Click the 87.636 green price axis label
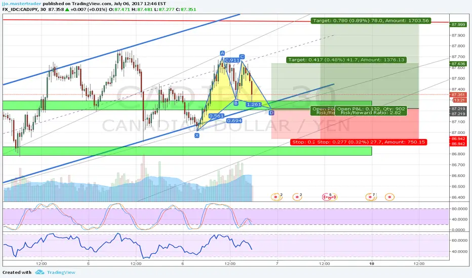Image resolution: width=472 pixels, height=278 pixels. click(x=458, y=64)
